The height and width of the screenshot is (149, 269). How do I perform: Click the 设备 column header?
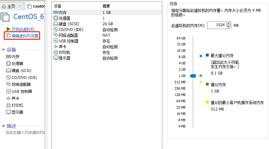click(76, 6)
